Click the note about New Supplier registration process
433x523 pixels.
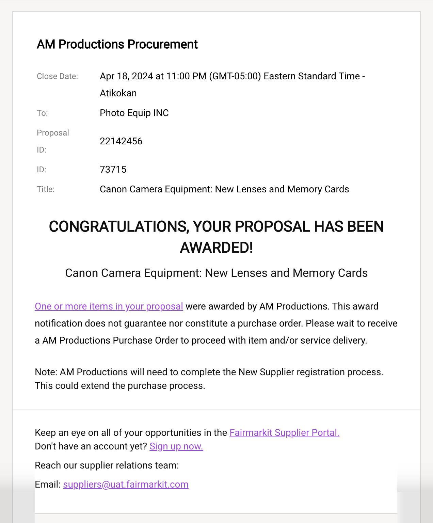point(209,379)
